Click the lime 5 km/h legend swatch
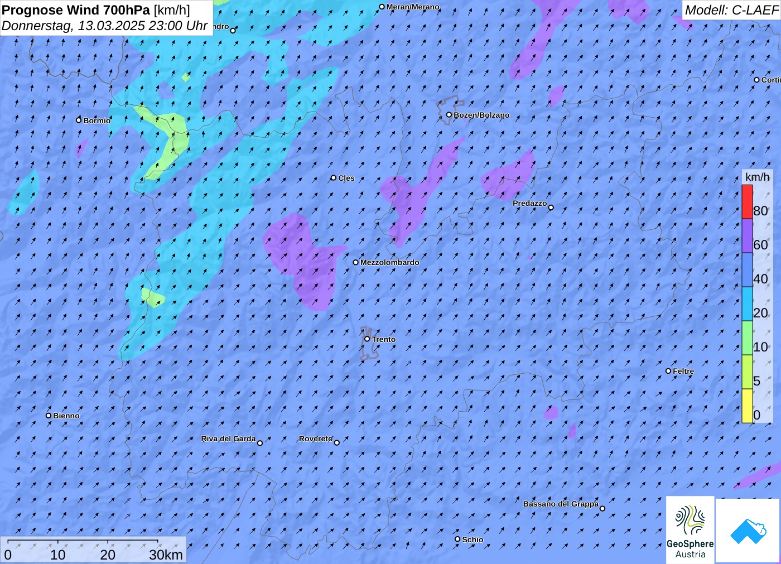Image resolution: width=781 pixels, height=564 pixels. tap(747, 372)
